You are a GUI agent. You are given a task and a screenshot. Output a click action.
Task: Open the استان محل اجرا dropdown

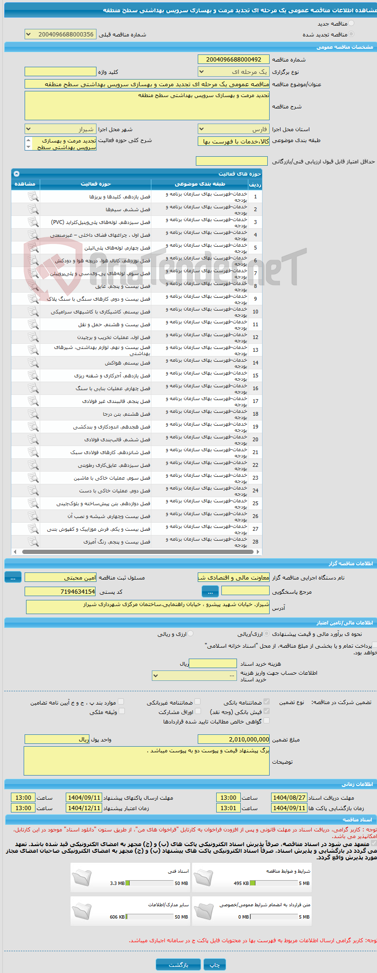pos(234,129)
